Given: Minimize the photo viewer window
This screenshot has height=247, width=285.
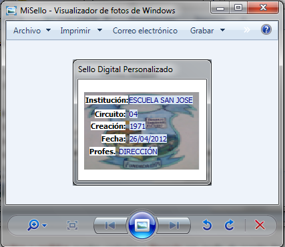Looking at the screenshot, I should (x=220, y=8).
